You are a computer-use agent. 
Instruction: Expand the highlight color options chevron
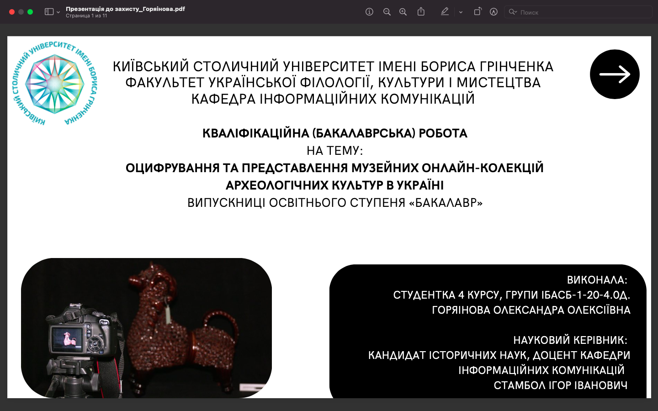(461, 12)
